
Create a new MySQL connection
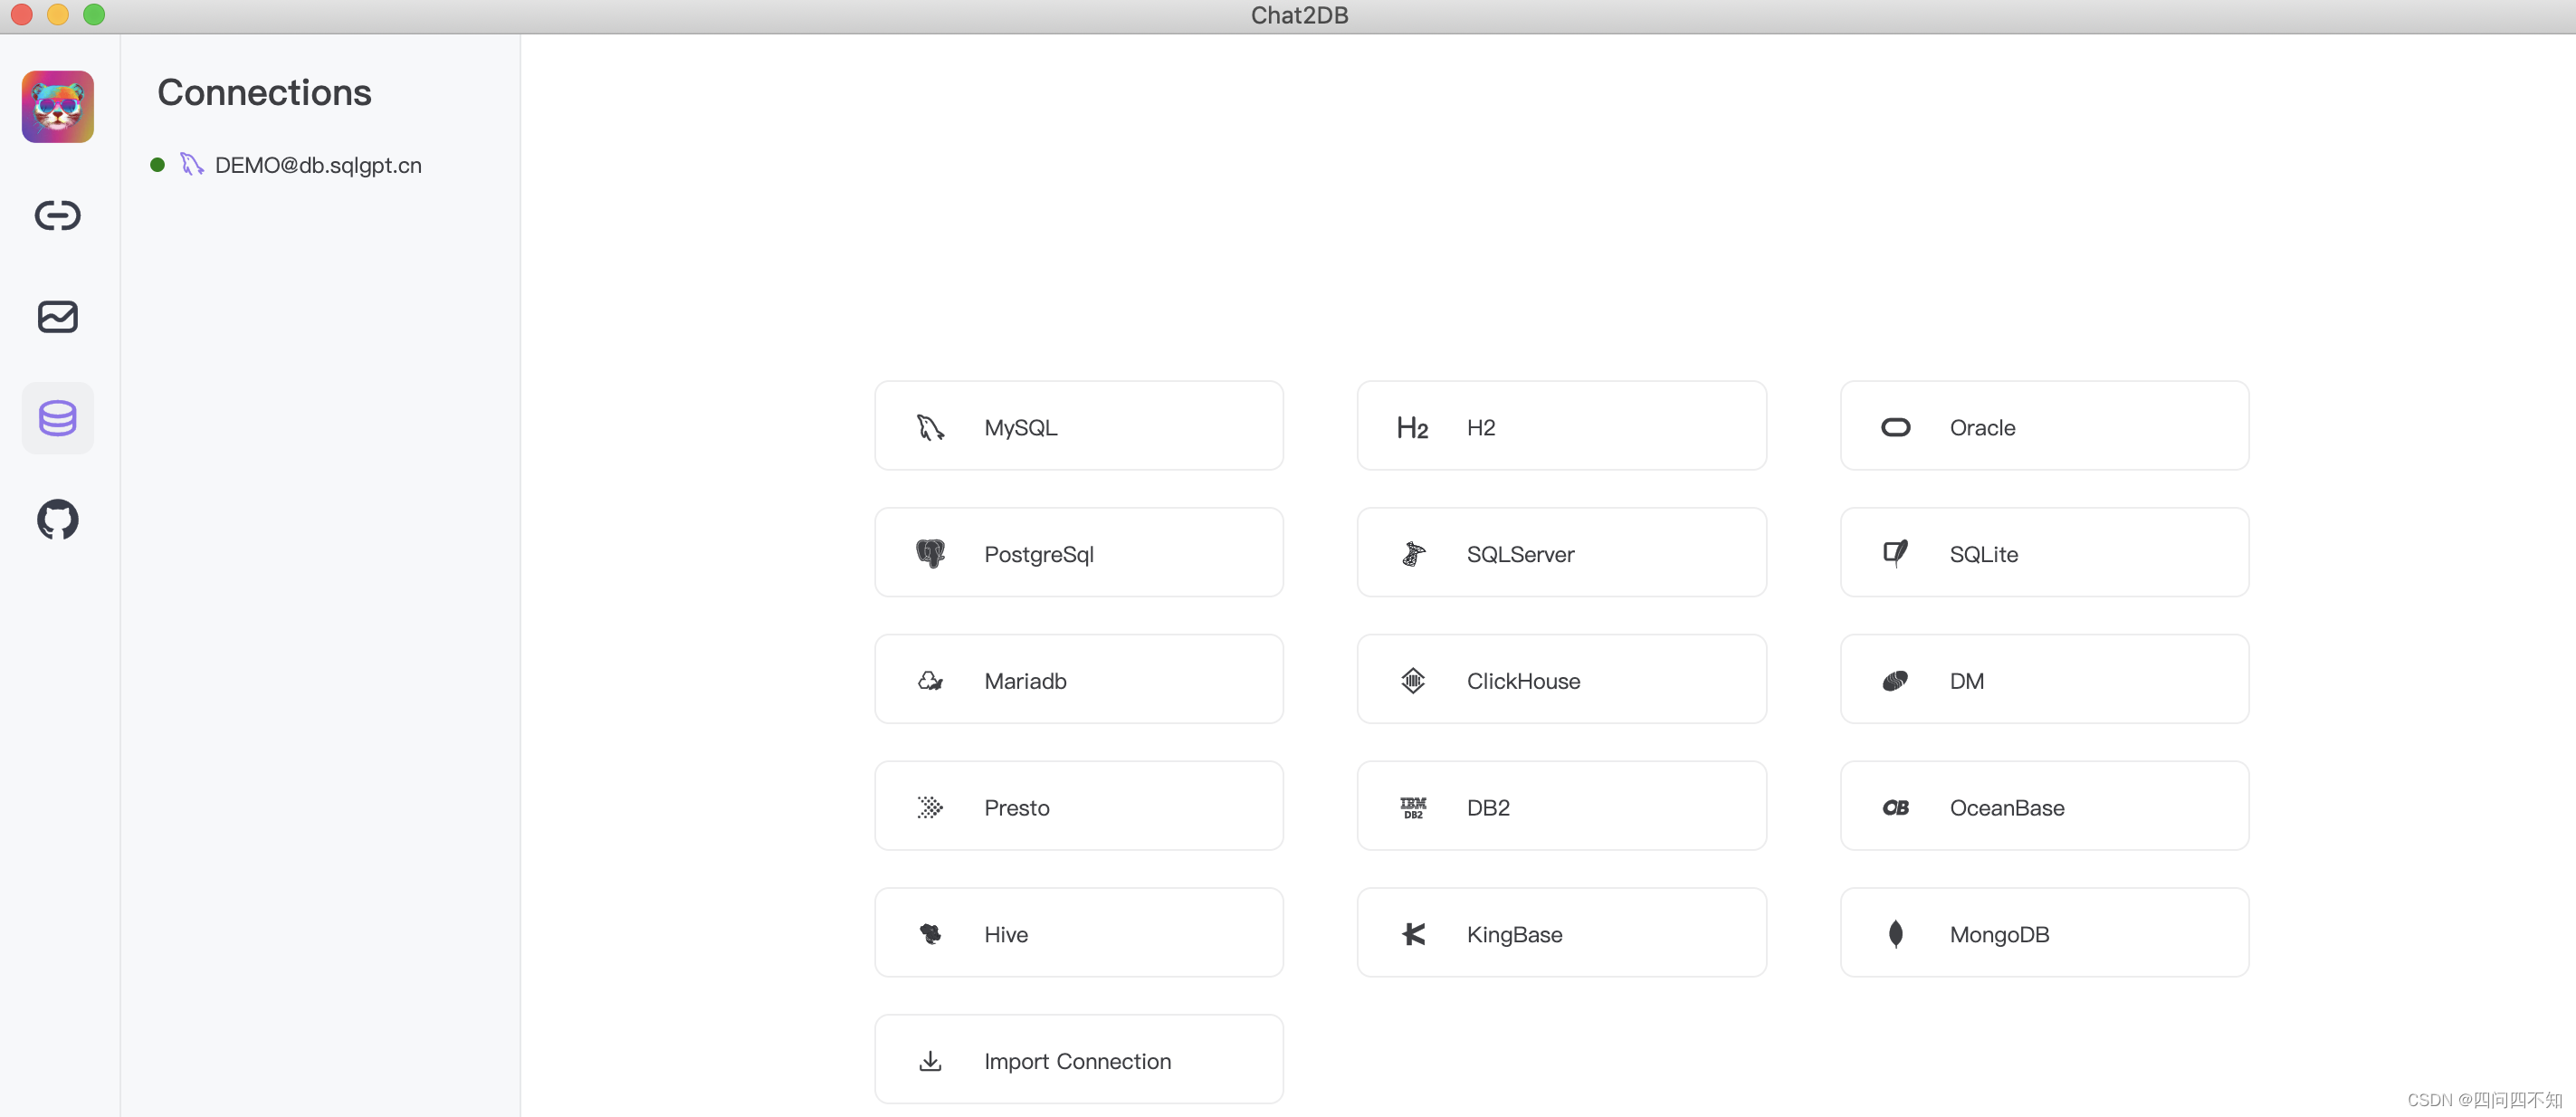[x=1079, y=427]
